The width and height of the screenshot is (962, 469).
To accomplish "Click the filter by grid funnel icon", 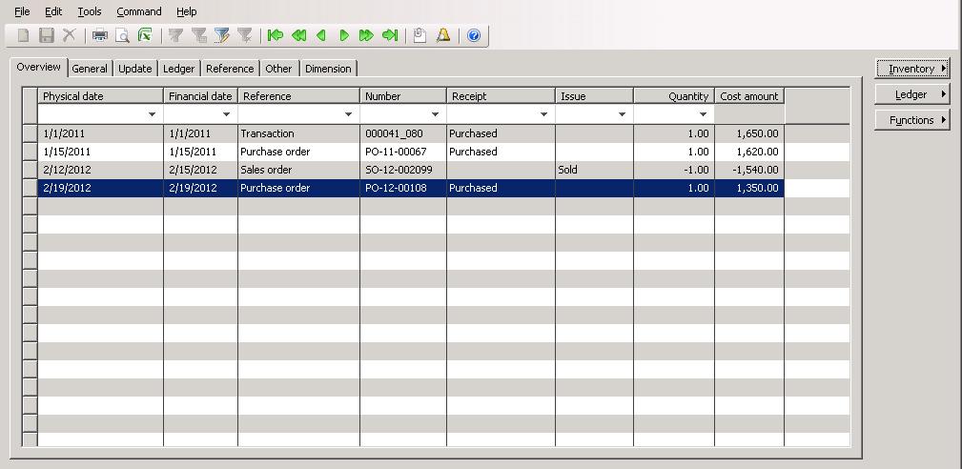I will pyautogui.click(x=198, y=35).
